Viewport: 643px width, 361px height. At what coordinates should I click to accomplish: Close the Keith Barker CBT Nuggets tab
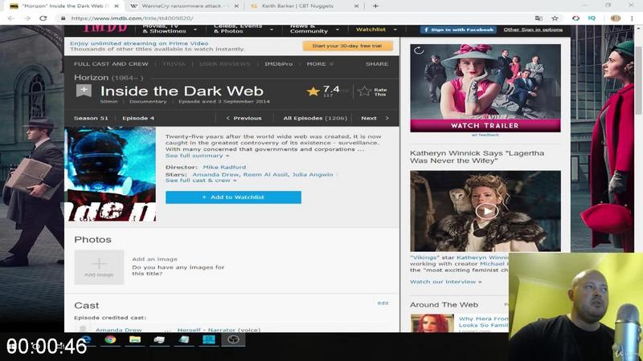(356, 6)
